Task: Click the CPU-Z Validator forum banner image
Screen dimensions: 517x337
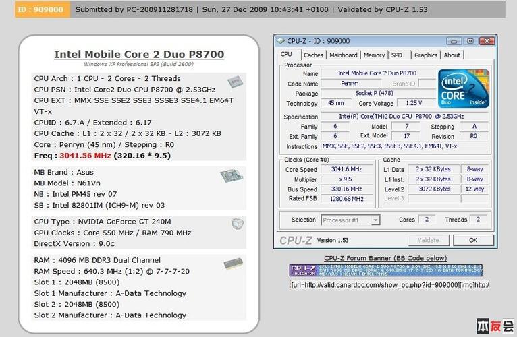Action: tap(385, 270)
